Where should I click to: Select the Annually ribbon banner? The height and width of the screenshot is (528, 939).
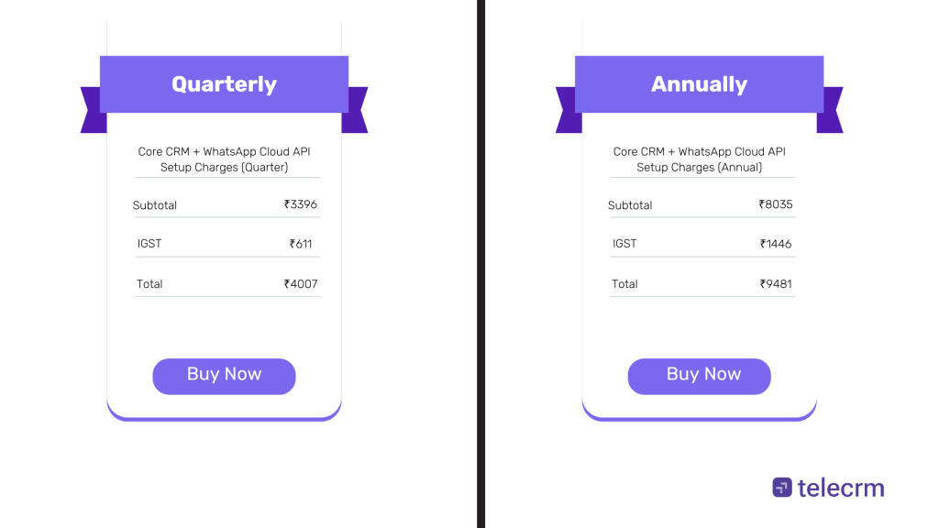pos(699,83)
